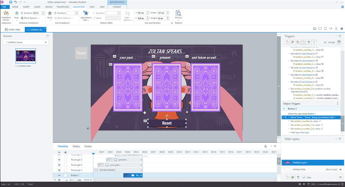Click the paste trigger icon

click(303, 42)
